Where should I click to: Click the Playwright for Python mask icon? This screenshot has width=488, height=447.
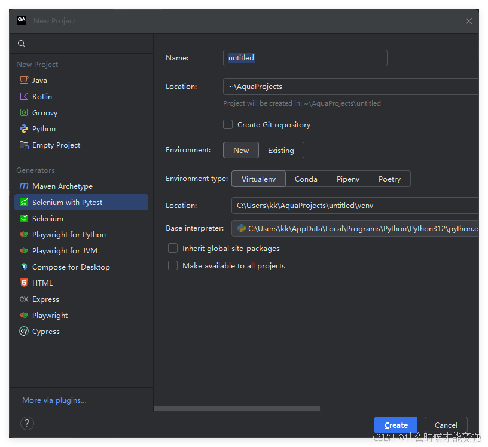pos(24,234)
